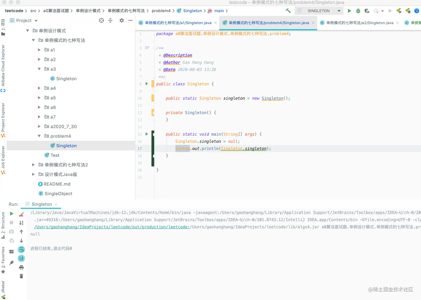The height and width of the screenshot is (300, 421).
Task: Click the run gutter arrow beside class Singleton
Action: point(147,84)
